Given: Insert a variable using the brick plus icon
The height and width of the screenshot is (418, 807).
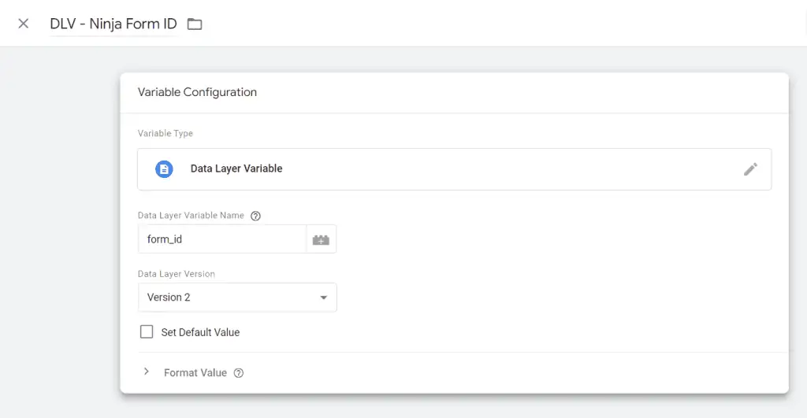Looking at the screenshot, I should click(x=322, y=239).
